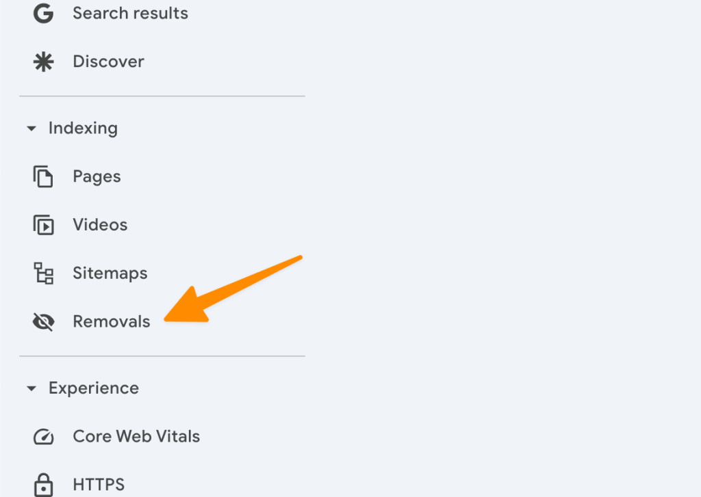Open the Videos indexing report
This screenshot has width=701, height=497.
coord(99,224)
